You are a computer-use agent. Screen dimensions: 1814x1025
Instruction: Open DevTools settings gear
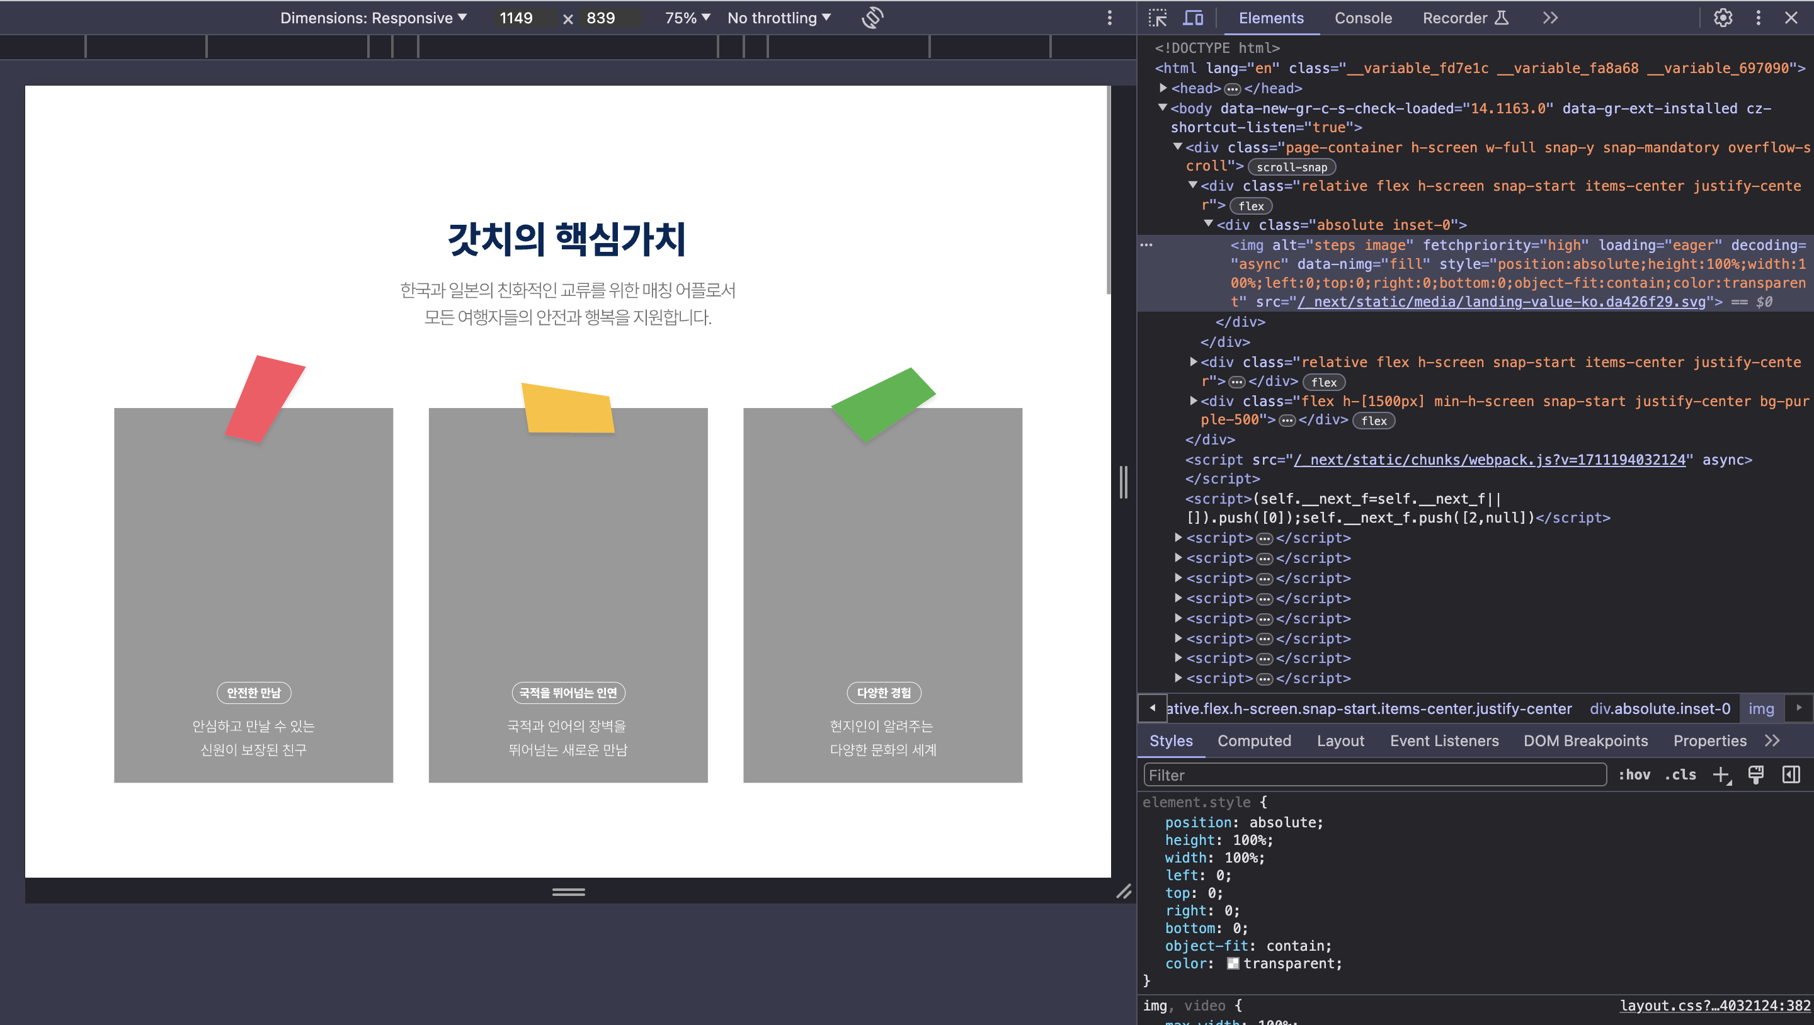(1723, 18)
